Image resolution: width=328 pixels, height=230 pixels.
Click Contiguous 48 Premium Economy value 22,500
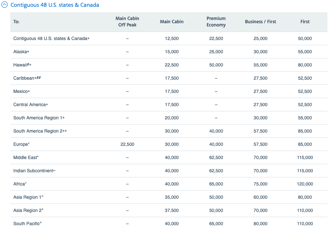[x=216, y=38]
